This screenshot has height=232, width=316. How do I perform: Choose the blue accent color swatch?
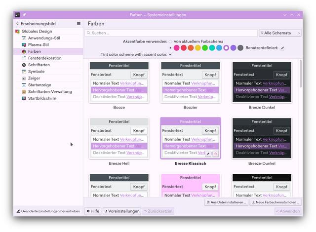point(219,48)
